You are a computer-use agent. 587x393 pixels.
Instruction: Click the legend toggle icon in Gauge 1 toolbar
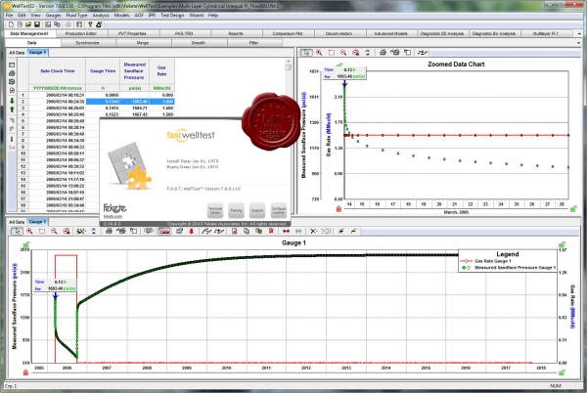164,231
